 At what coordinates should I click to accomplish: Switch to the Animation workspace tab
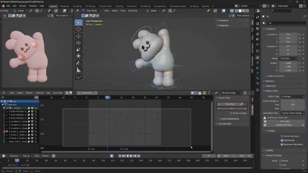pos(132,6)
